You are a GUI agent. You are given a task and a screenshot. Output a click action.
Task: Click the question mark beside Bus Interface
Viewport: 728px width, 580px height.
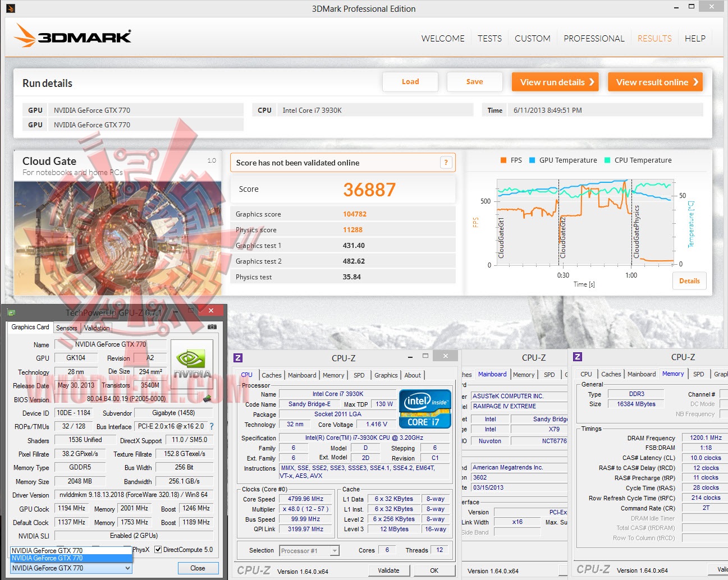click(212, 426)
